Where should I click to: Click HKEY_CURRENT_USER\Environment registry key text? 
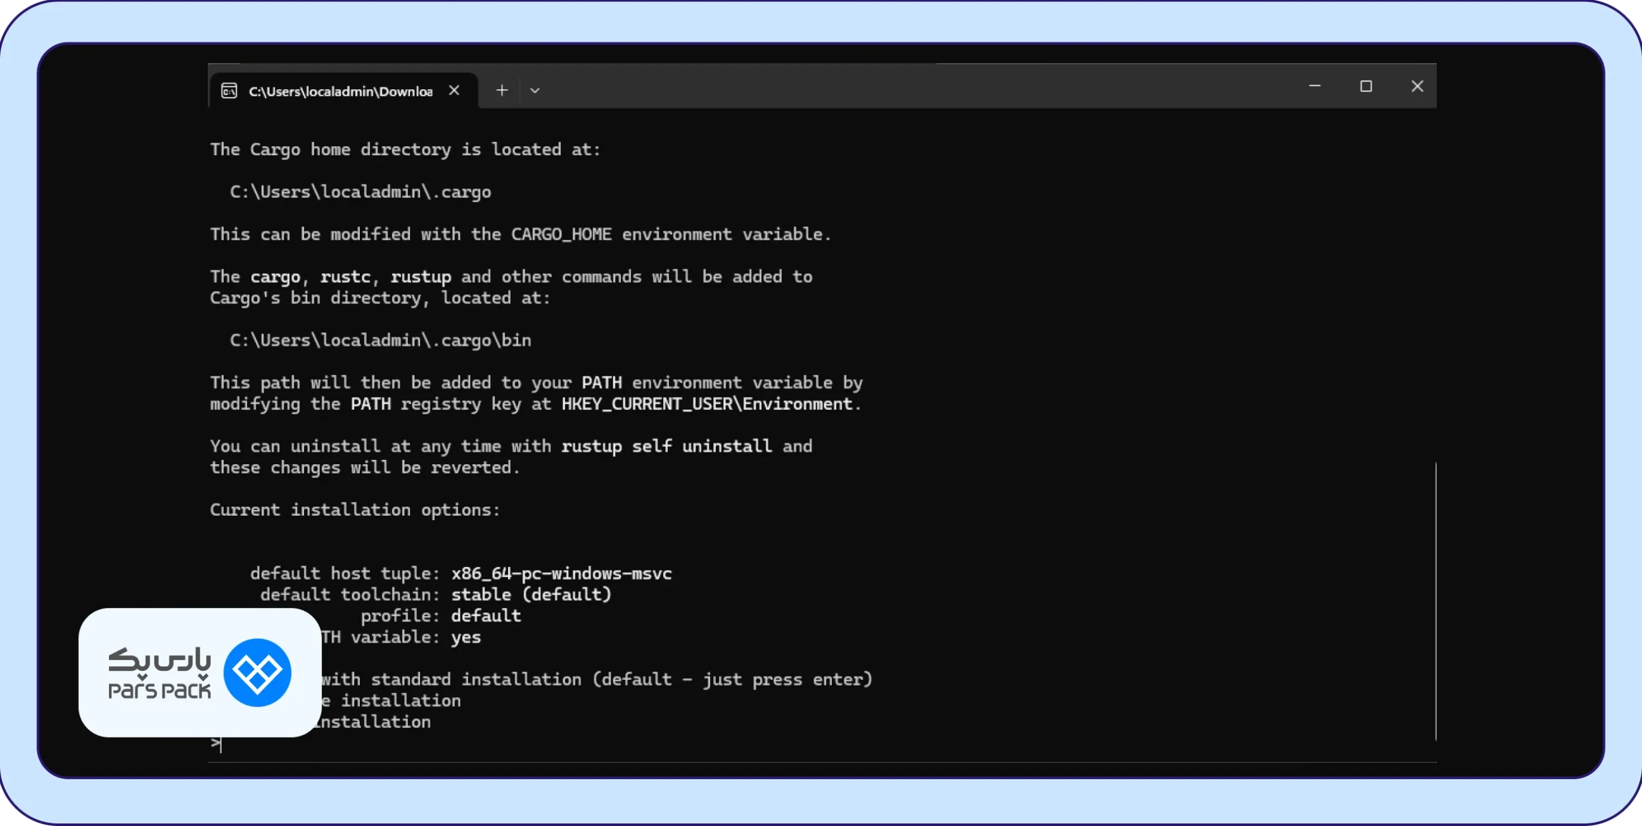[x=707, y=403]
